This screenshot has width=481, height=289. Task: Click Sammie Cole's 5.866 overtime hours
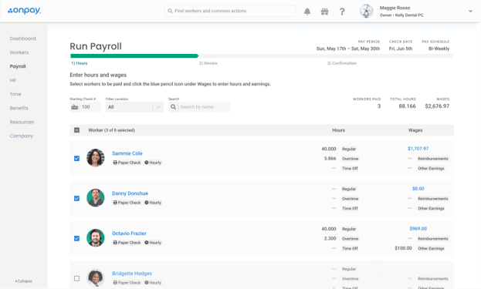[330, 159]
